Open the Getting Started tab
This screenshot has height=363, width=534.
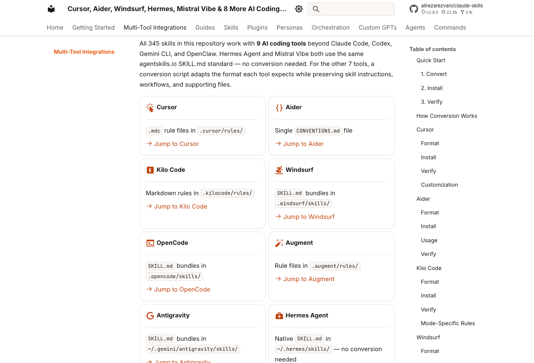pos(93,27)
